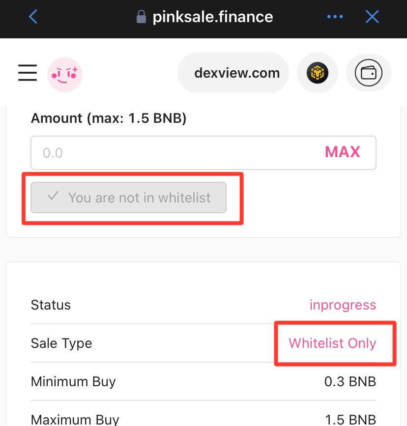Tap the checkmark in the whitelist button
Screen dimensions: 407x426
53,197
